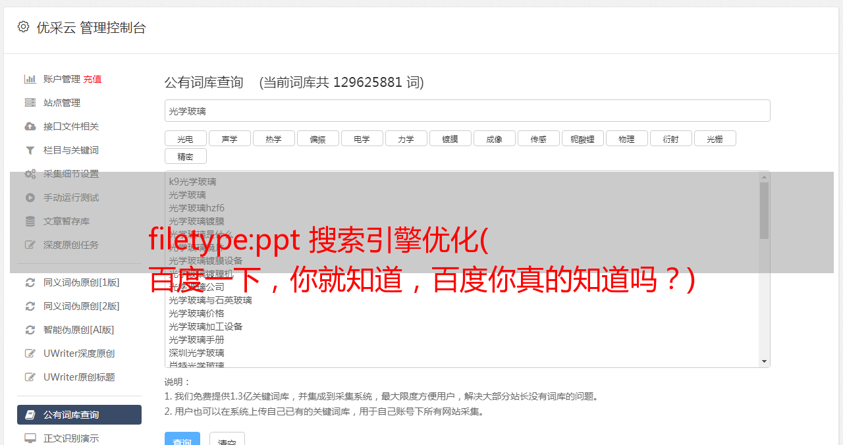Click the gears icon for 采集细节设置

coord(30,174)
